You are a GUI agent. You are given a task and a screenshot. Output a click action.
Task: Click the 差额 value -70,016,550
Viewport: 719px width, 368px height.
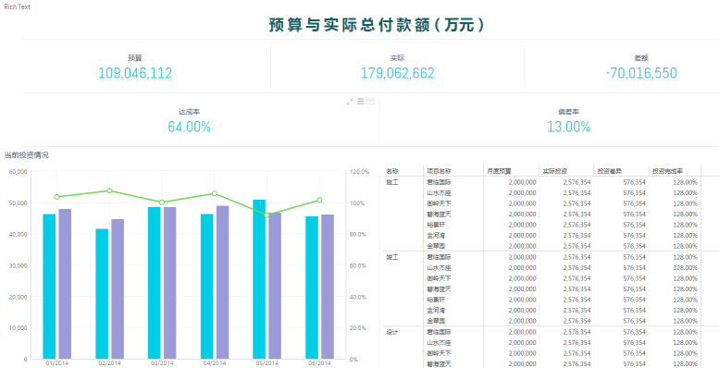pyautogui.click(x=641, y=73)
